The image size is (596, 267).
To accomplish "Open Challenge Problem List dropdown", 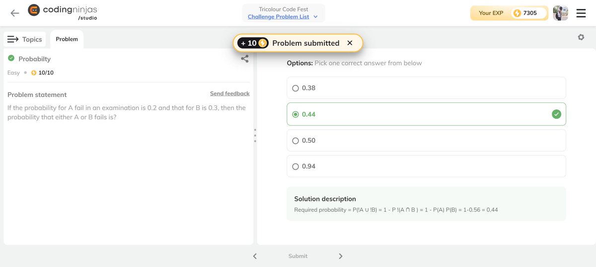I will (x=283, y=17).
